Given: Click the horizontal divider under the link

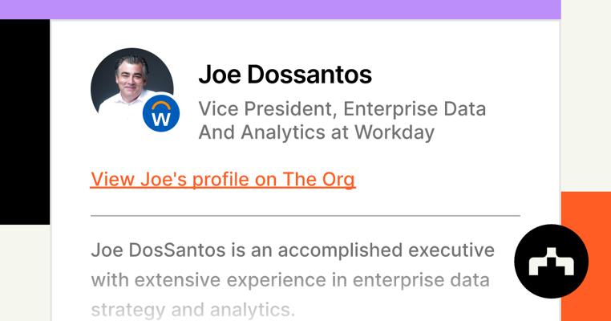Looking at the screenshot, I should point(305,216).
